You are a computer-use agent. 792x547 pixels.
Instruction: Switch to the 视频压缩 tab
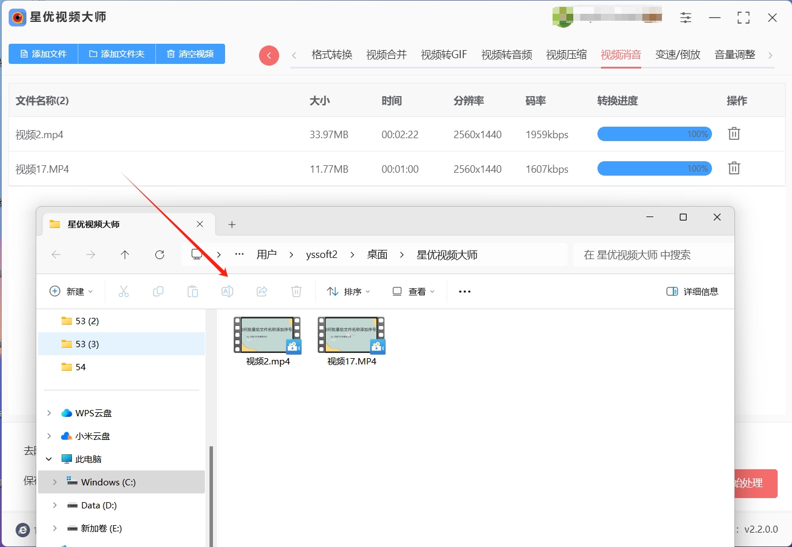pos(566,55)
